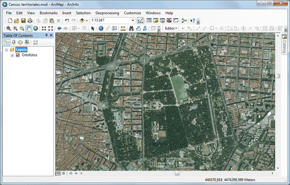Viewport: 290px width, 185px height.
Task: Zoom to Full Extent globe icon
Action: [x=36, y=28]
